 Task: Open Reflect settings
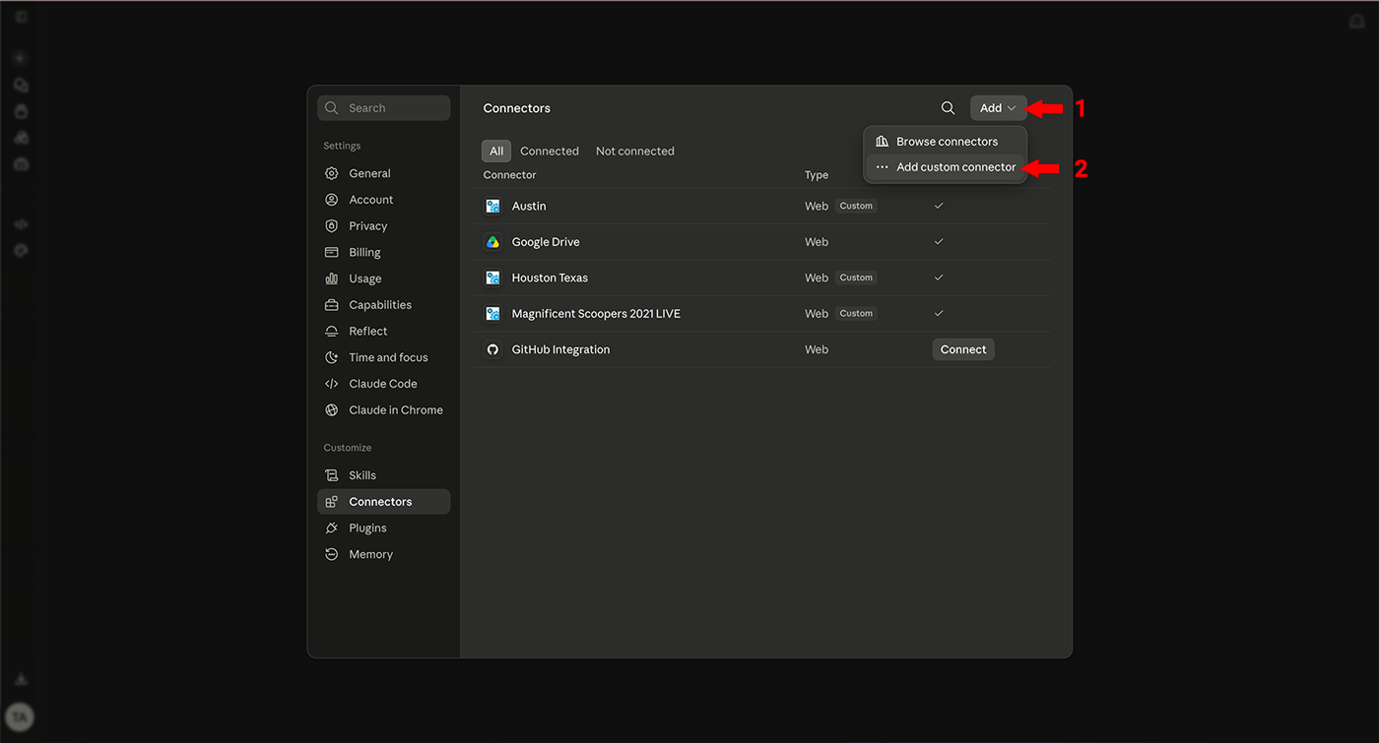tap(383, 332)
